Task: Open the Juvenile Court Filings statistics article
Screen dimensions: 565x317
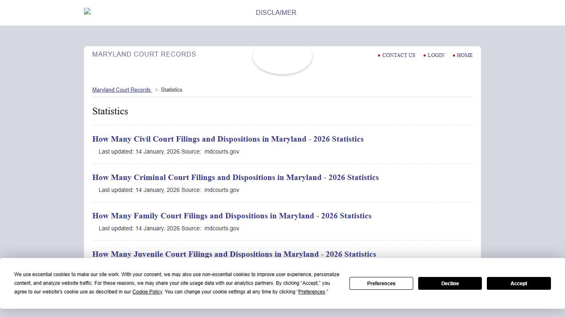Action: pos(234,254)
